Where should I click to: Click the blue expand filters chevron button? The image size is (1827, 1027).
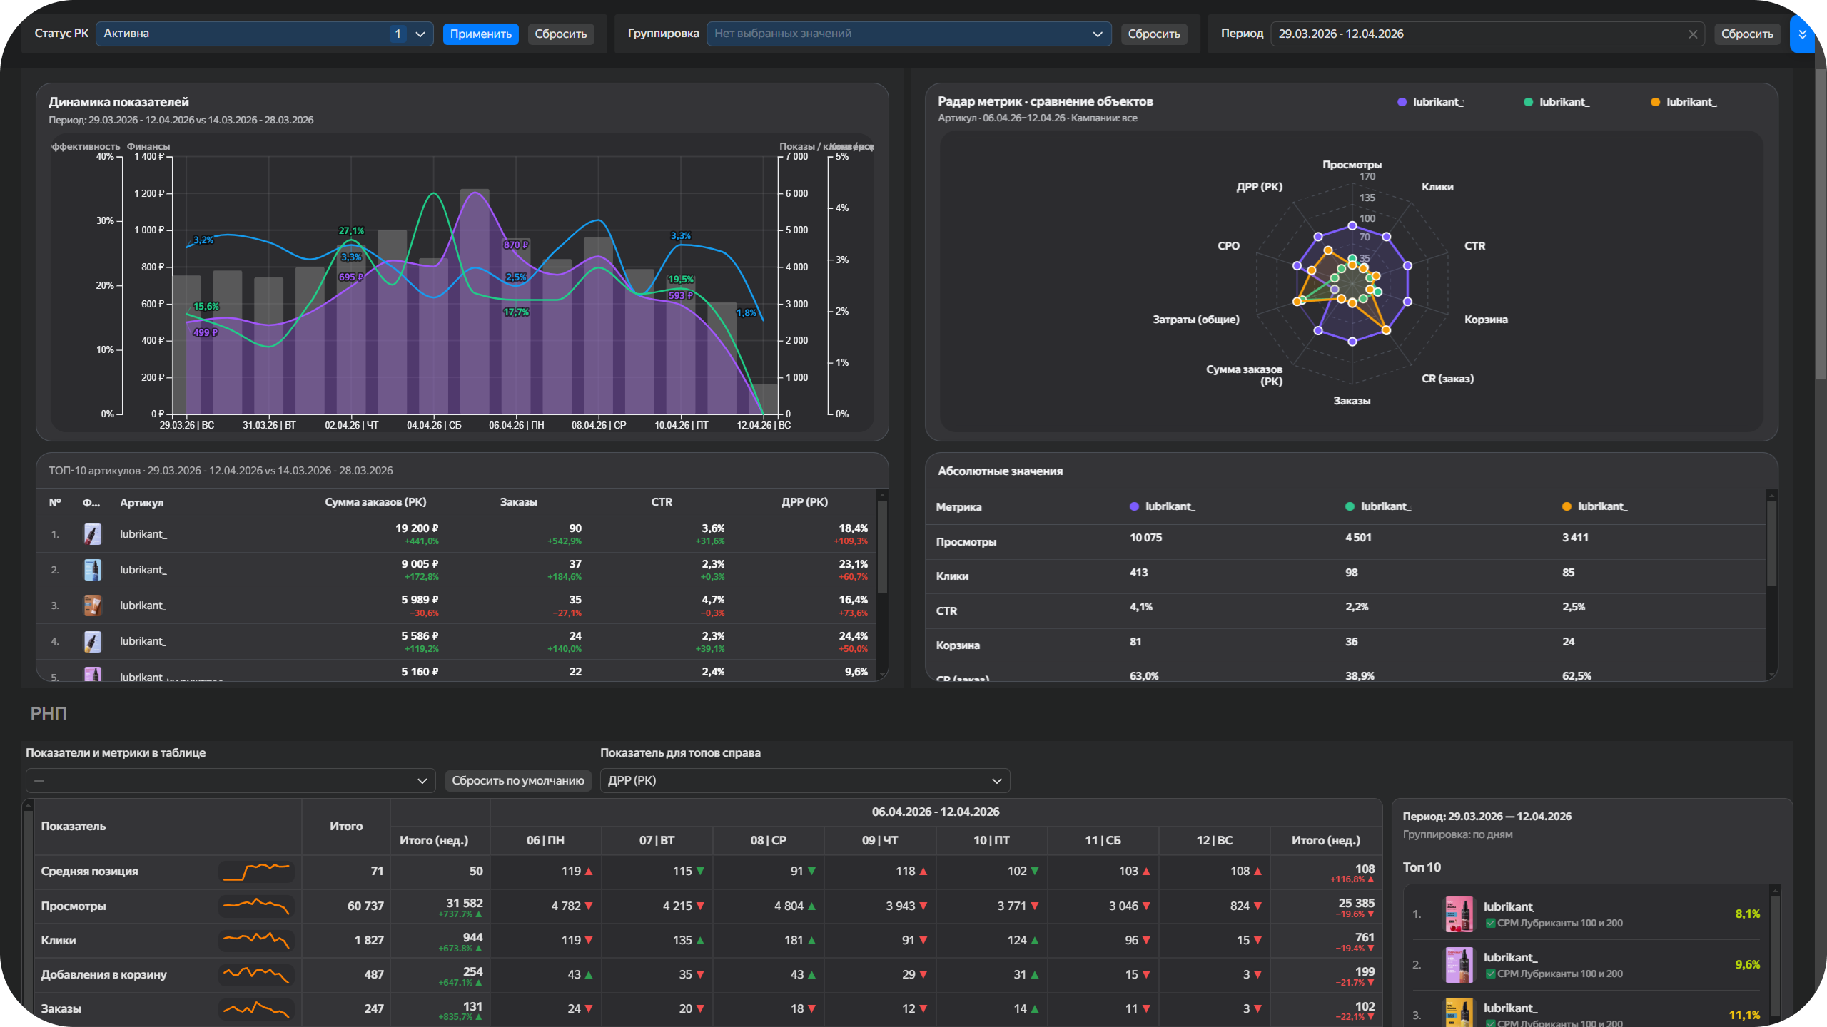1801,34
